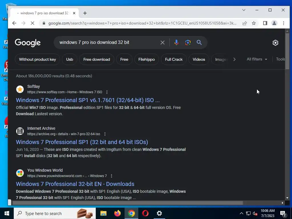The image size is (292, 219).
Task: Open the Chrome profile avatar
Action: pyautogui.click(x=274, y=23)
